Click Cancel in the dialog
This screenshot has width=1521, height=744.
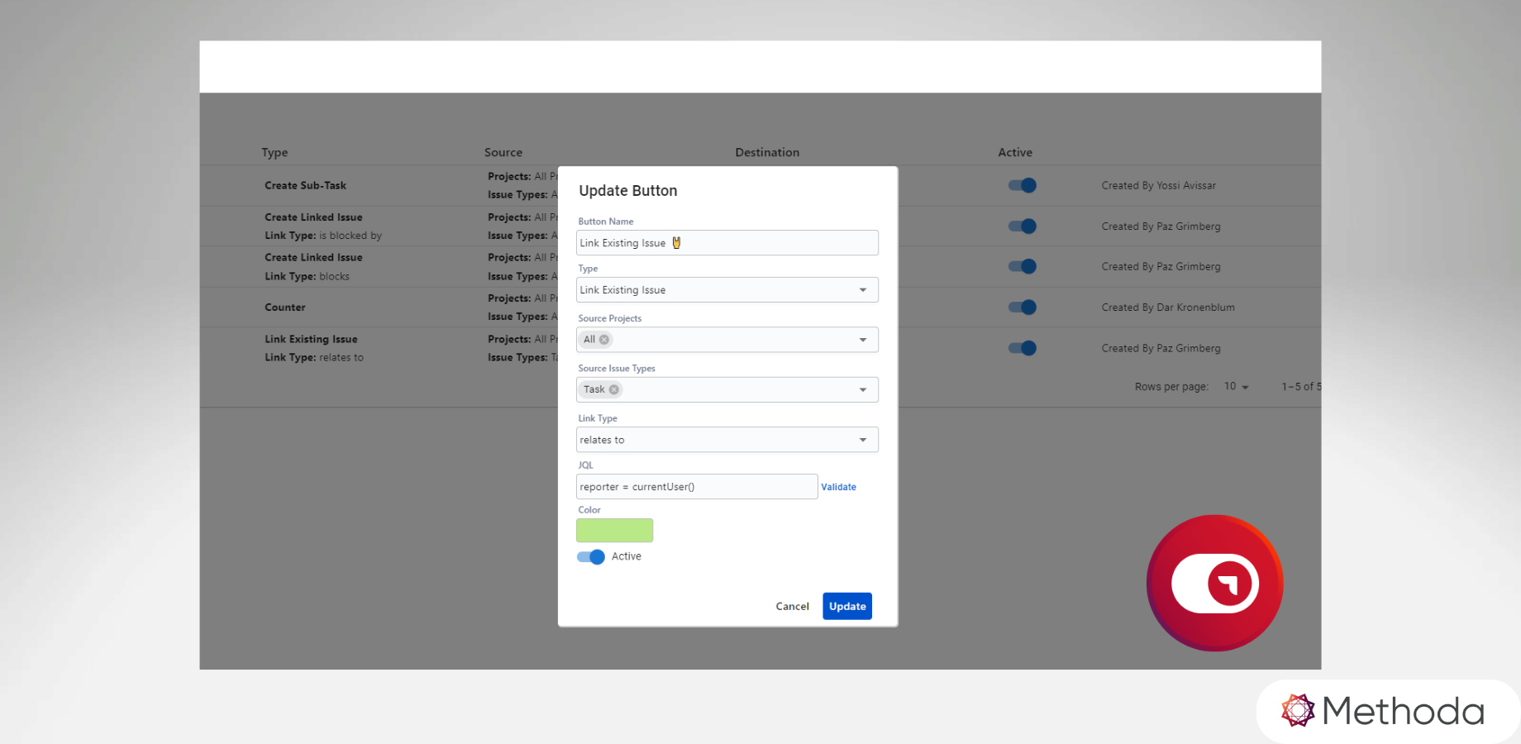point(792,606)
